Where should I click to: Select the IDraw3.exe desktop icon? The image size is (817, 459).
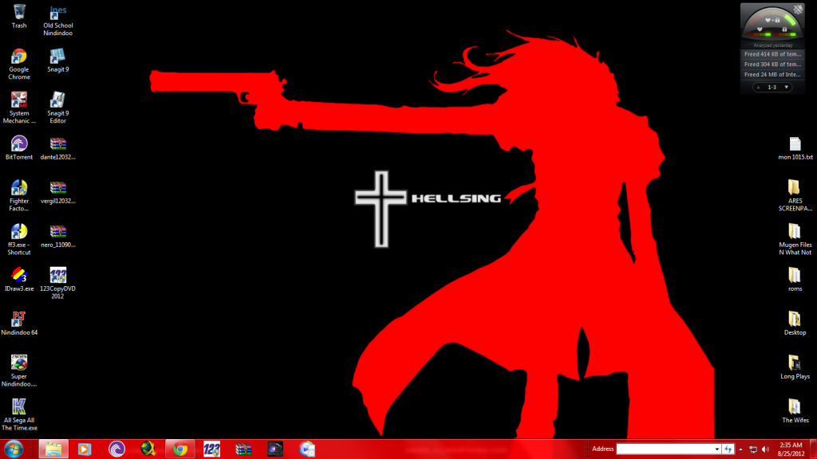pos(19,280)
